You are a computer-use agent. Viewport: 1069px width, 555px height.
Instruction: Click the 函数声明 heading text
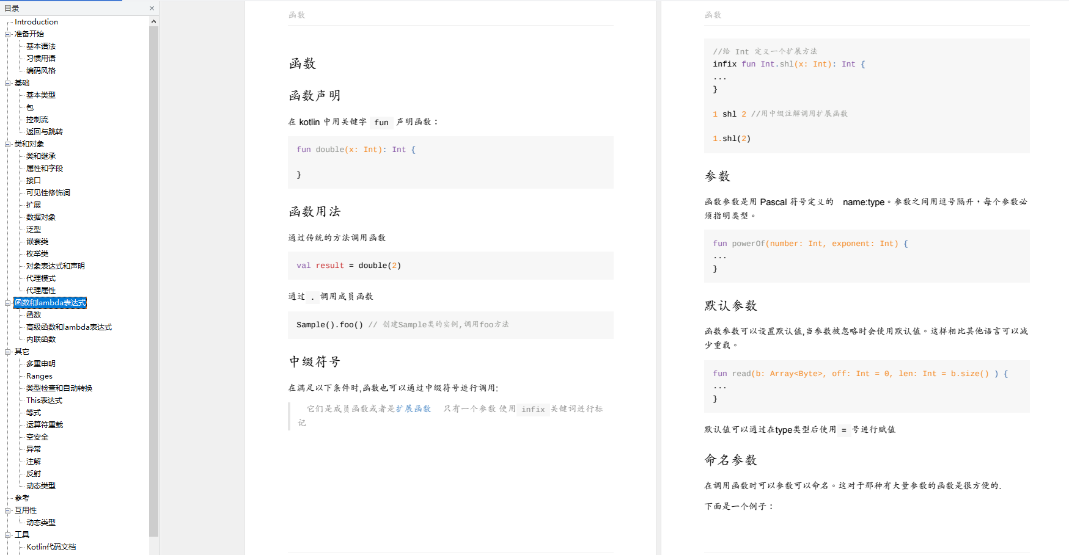coord(315,96)
